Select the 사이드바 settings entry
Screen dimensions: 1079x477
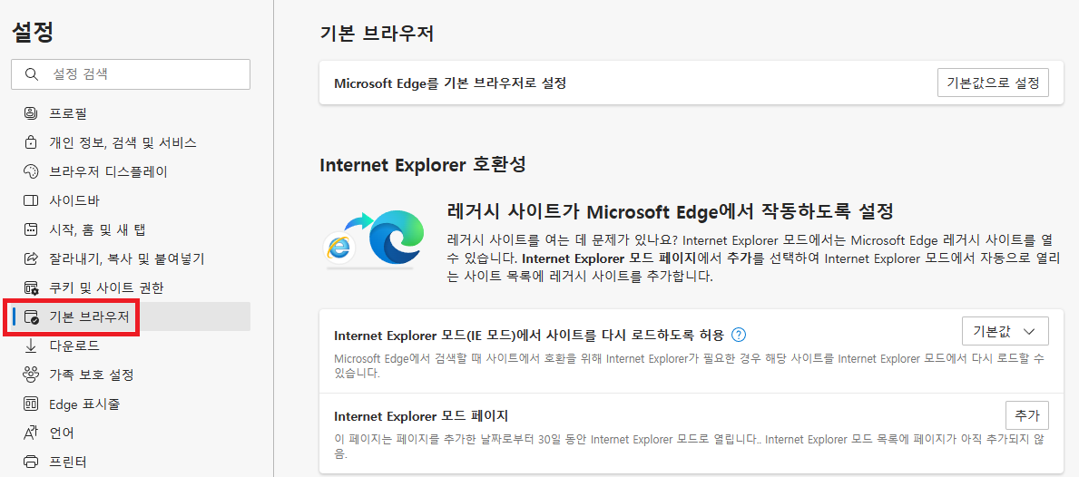coord(131,200)
